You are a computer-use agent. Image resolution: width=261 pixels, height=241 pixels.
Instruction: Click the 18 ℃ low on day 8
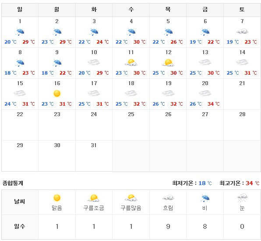point(11,73)
